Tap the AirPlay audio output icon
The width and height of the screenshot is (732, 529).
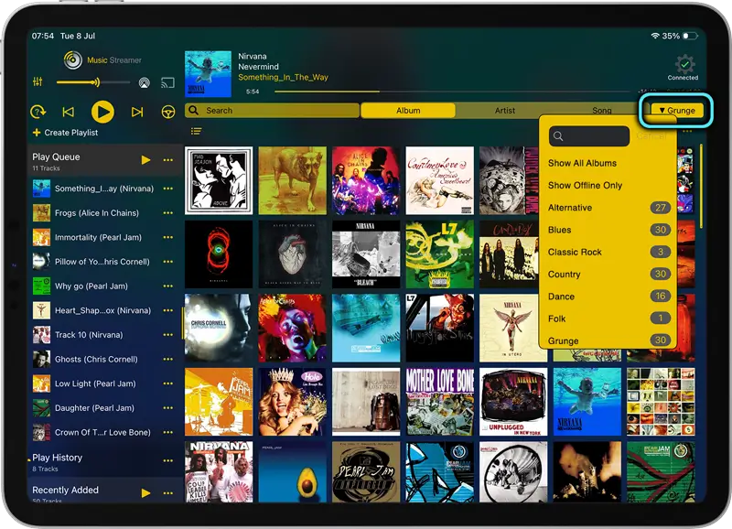145,82
